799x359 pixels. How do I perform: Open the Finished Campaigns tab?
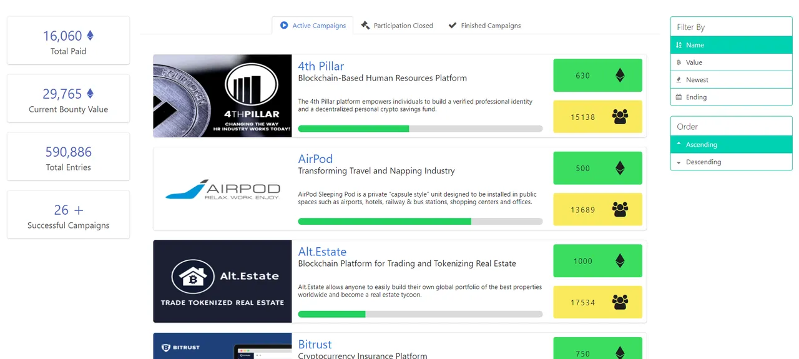point(484,26)
